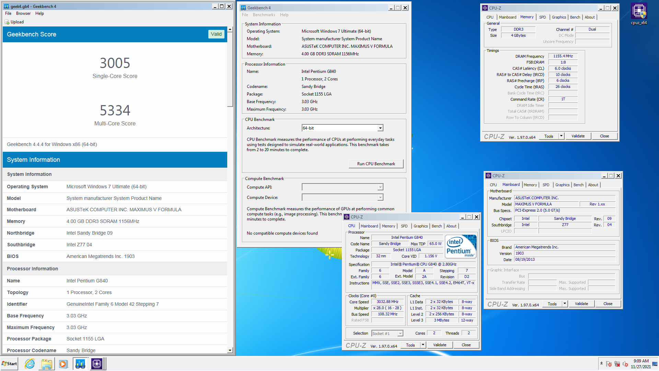The width and height of the screenshot is (659, 371).
Task: Click the Upload icon in Geekbench toolbar
Action: pyautogui.click(x=7, y=22)
